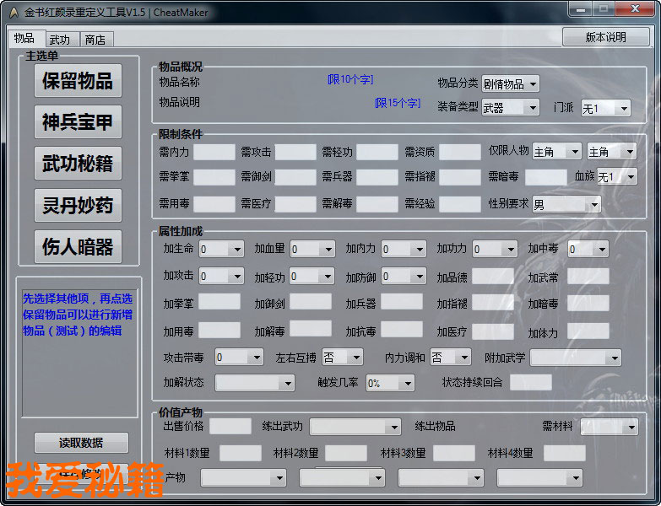The height and width of the screenshot is (506, 661).
Task: Open the 版本说明 version notes
Action: [x=605, y=37]
